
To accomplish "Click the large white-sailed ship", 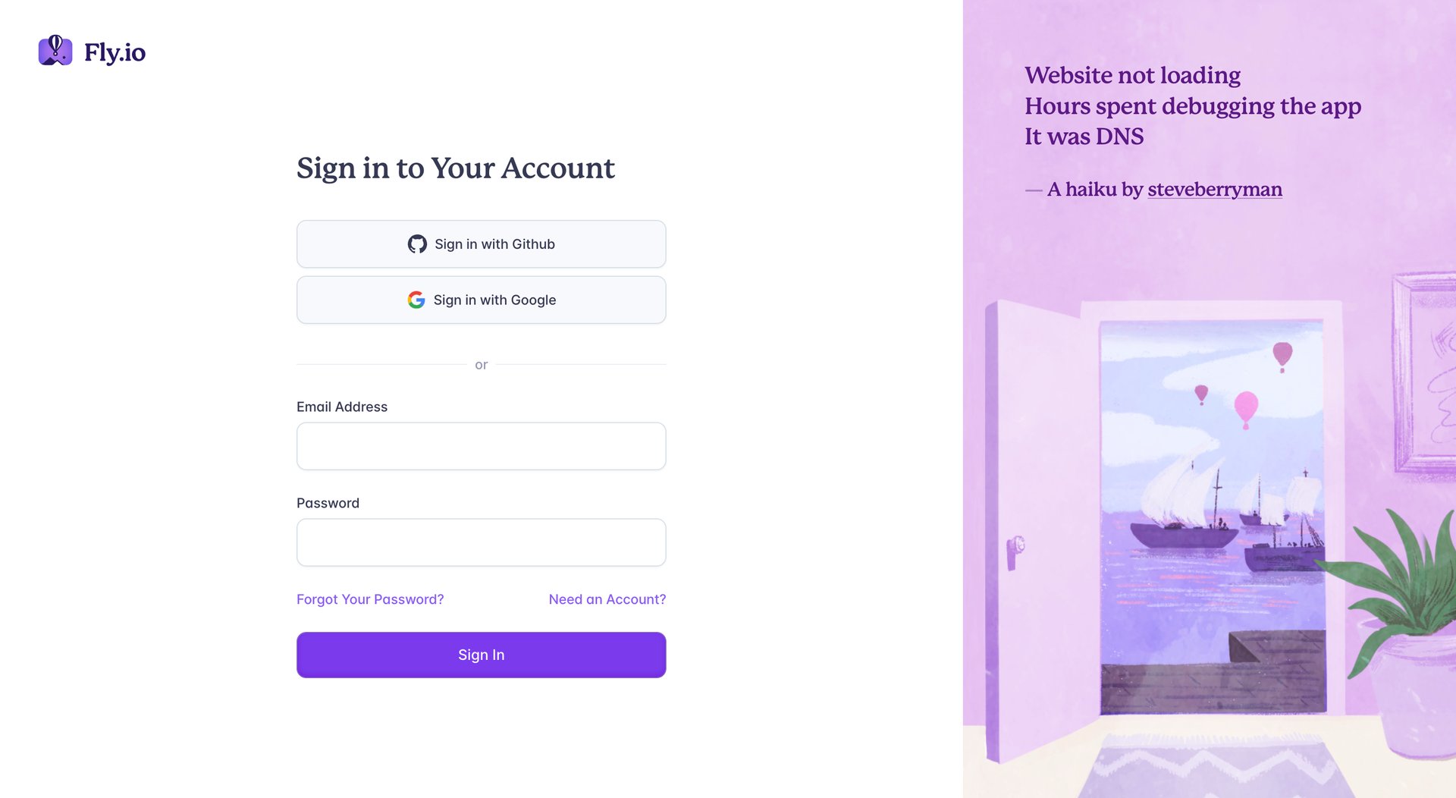I will [x=1183, y=504].
